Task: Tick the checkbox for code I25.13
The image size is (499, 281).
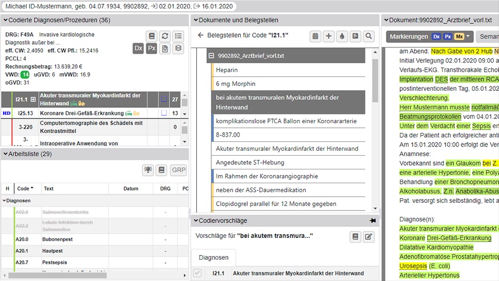Action: [164, 114]
